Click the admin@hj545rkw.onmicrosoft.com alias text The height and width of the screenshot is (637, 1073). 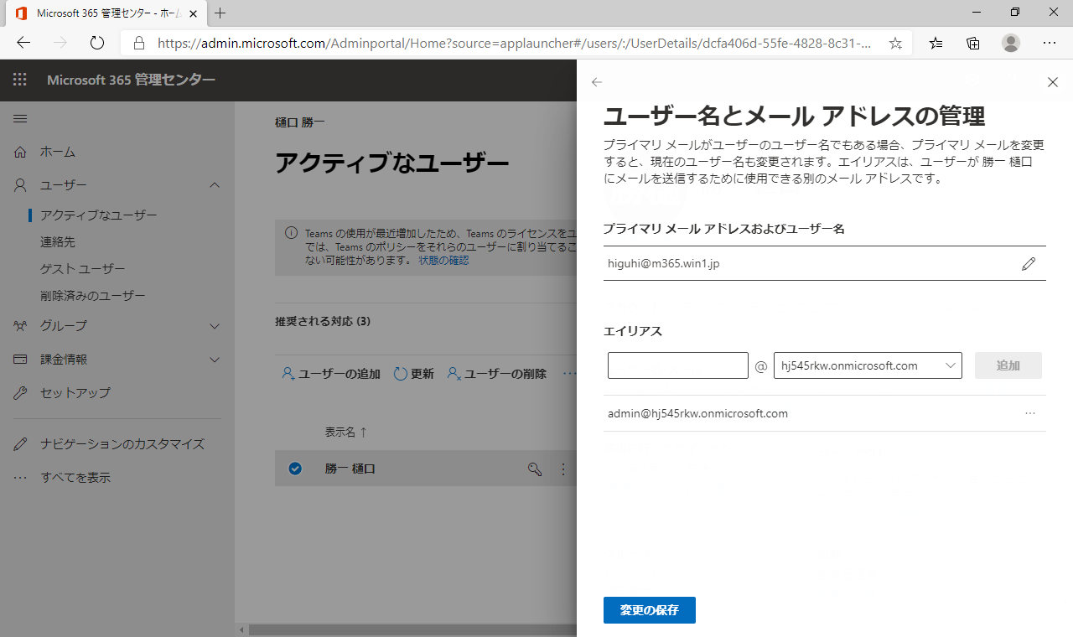(697, 413)
